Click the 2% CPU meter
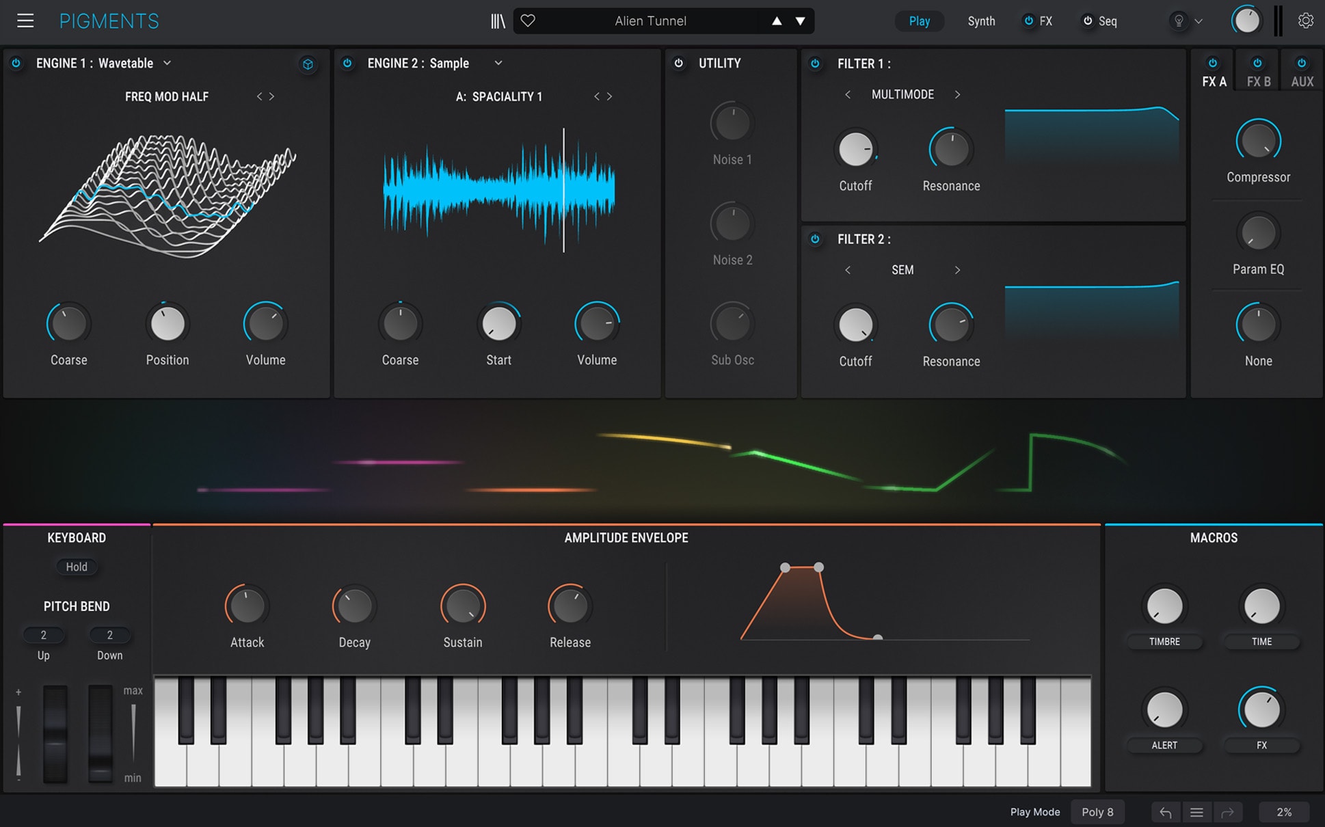The width and height of the screenshot is (1325, 827). point(1284,812)
